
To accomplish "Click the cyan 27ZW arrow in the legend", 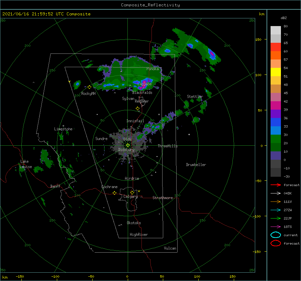I will 276,210.
